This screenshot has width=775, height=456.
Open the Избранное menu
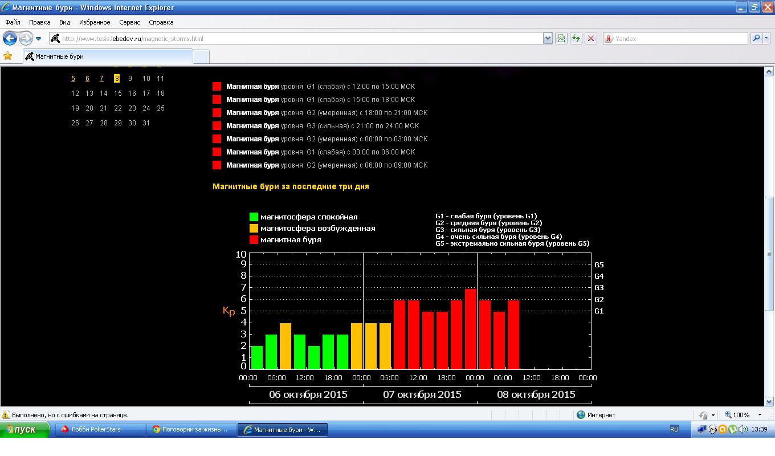(95, 22)
